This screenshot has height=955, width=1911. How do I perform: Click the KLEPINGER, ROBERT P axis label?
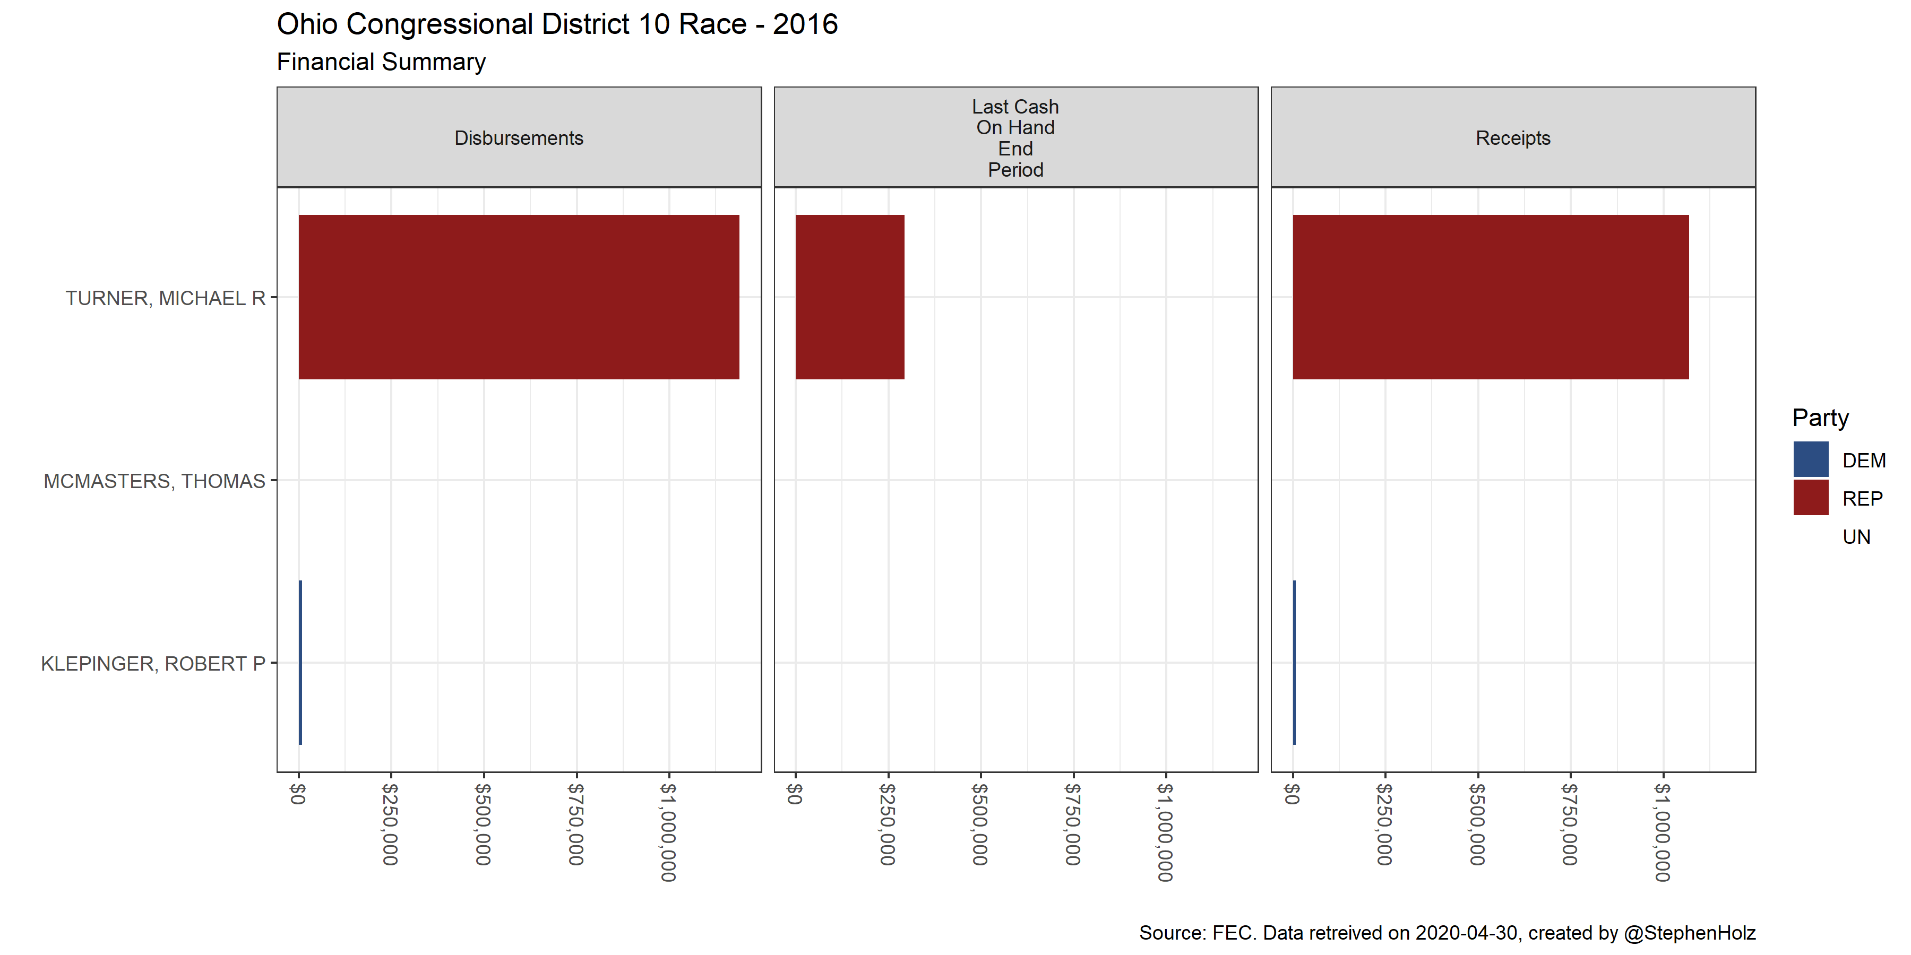click(x=153, y=664)
